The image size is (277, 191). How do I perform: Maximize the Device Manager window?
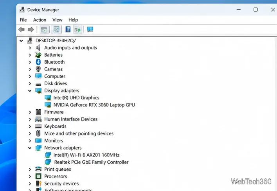pos(255,9)
